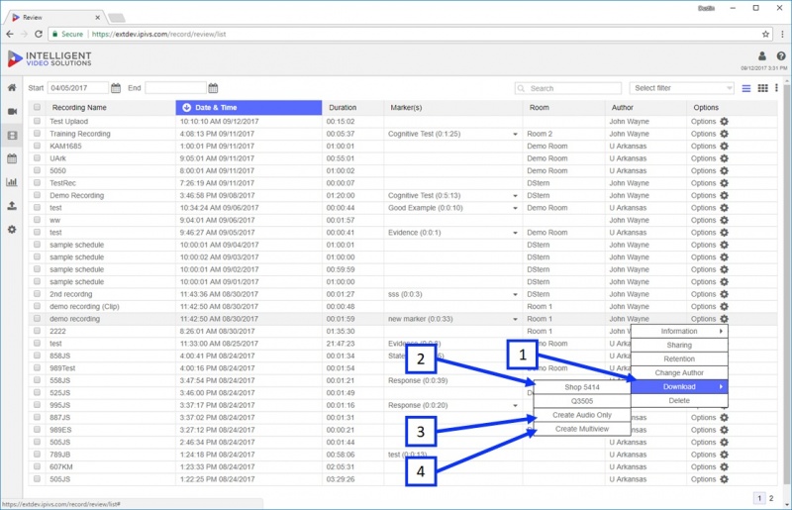The height and width of the screenshot is (510, 792).
Task: Open Chrome menu dots icon
Action: [782, 34]
